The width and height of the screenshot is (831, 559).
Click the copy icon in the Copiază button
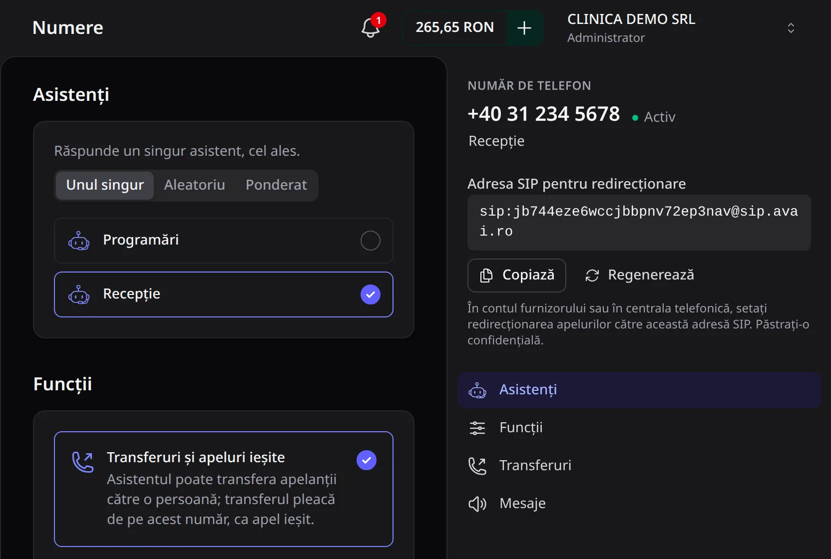(x=486, y=276)
